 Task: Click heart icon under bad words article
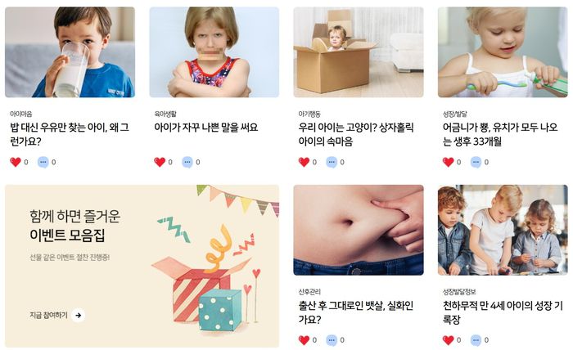tap(160, 162)
